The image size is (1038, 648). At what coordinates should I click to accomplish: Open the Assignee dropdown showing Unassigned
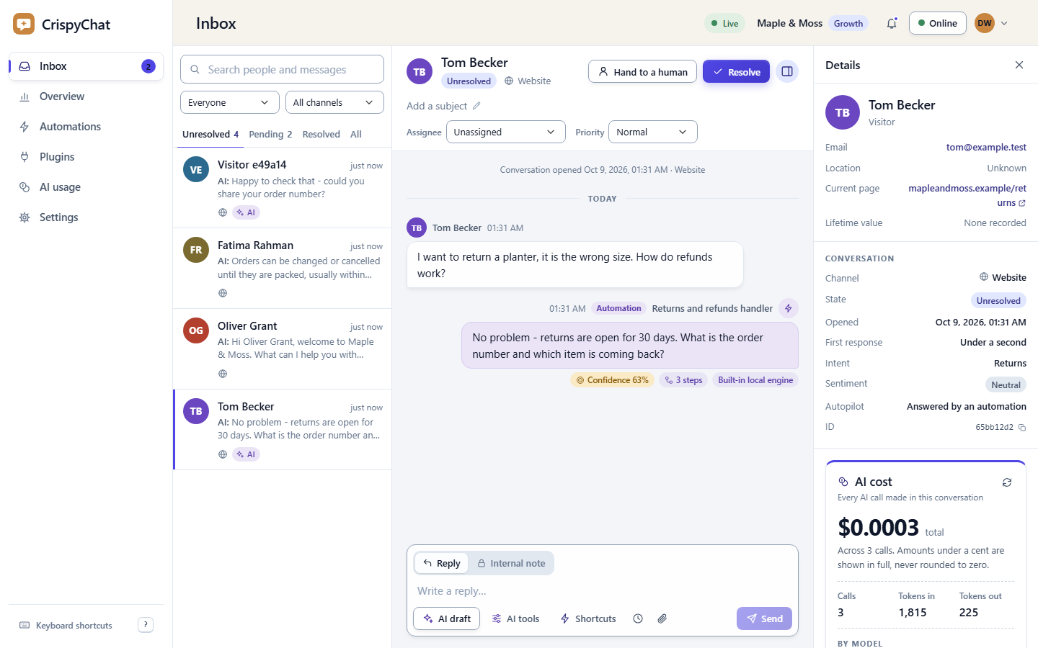pyautogui.click(x=506, y=132)
